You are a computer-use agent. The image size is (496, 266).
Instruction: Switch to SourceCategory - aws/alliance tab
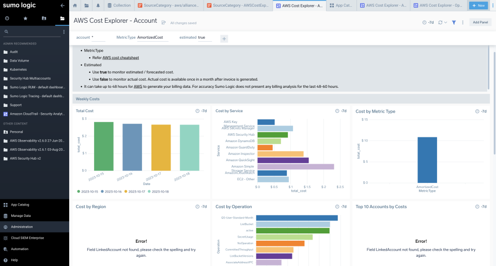[168, 5]
